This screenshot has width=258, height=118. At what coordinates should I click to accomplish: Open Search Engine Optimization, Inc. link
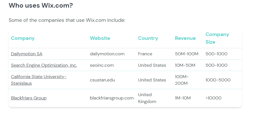(44, 65)
